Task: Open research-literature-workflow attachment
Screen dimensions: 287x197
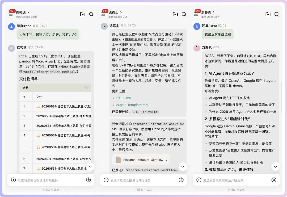Action: (x=141, y=160)
